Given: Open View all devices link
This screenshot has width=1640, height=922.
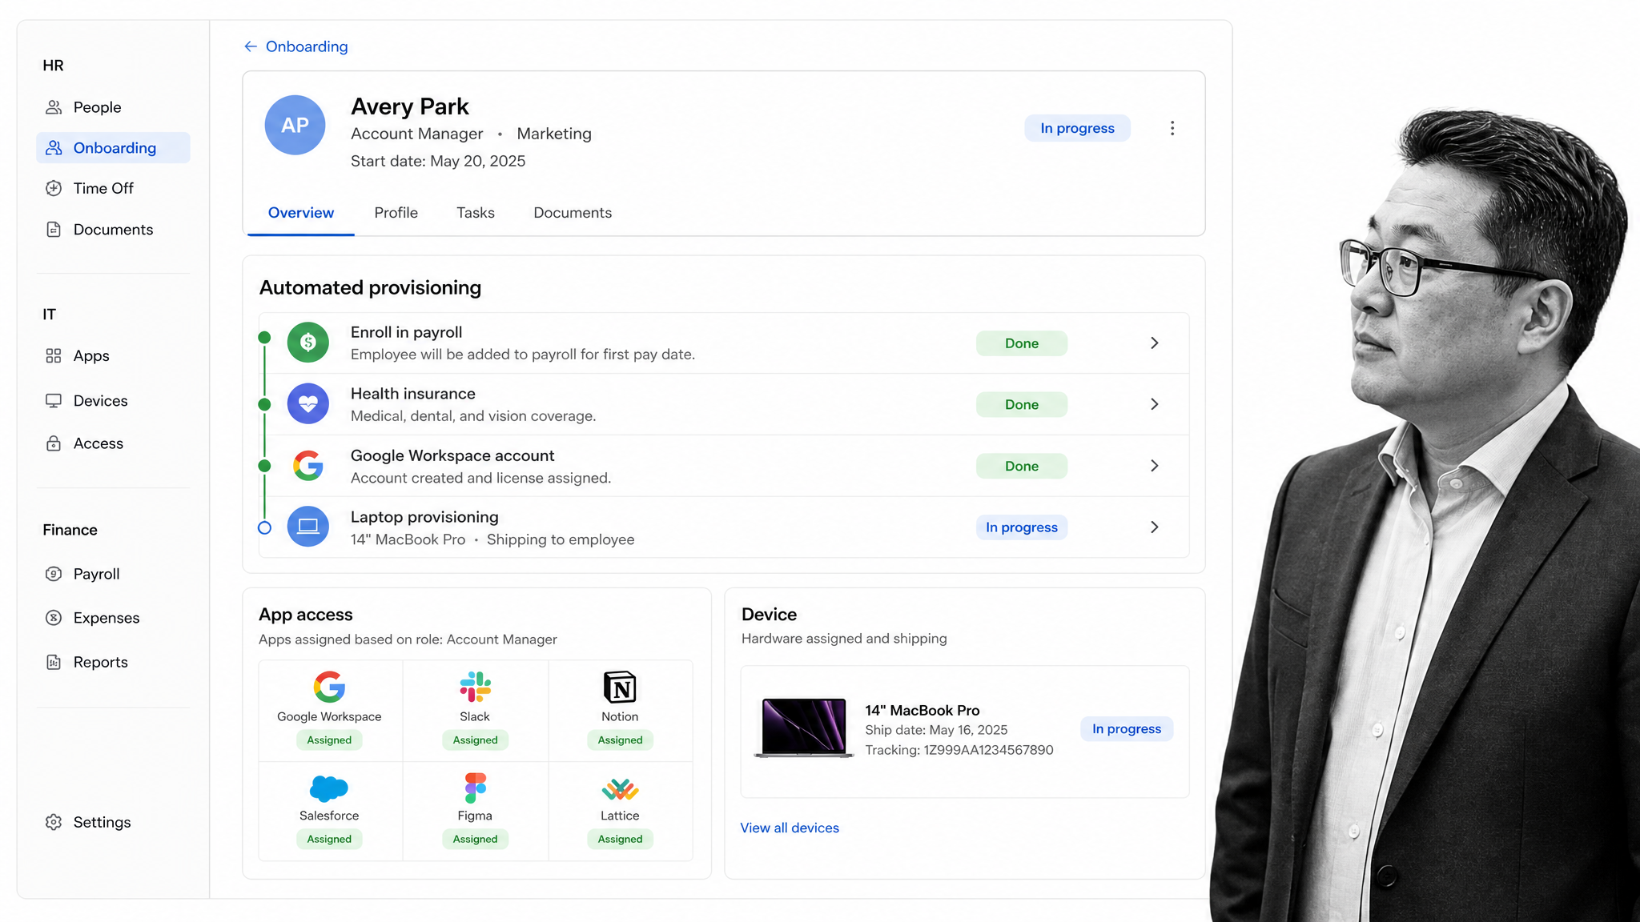Looking at the screenshot, I should click(790, 828).
